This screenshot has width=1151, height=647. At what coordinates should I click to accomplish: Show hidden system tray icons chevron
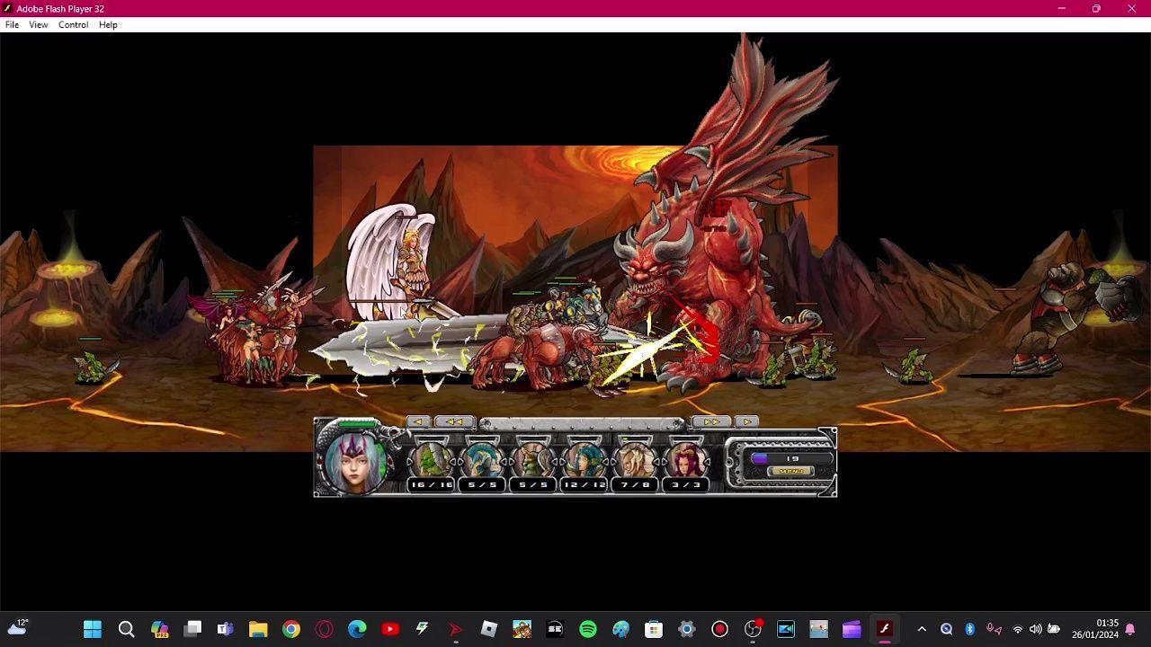click(922, 629)
